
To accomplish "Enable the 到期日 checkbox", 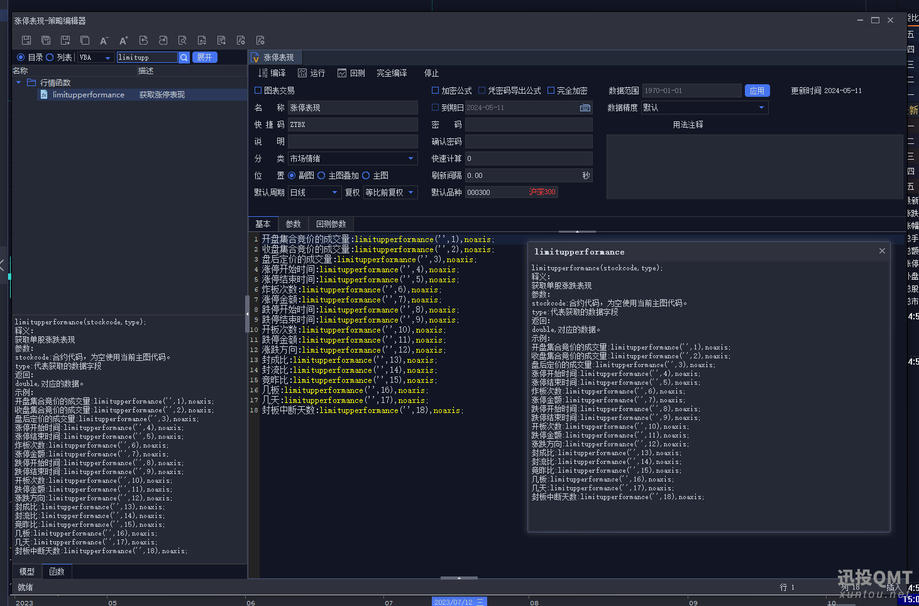I will pyautogui.click(x=435, y=107).
